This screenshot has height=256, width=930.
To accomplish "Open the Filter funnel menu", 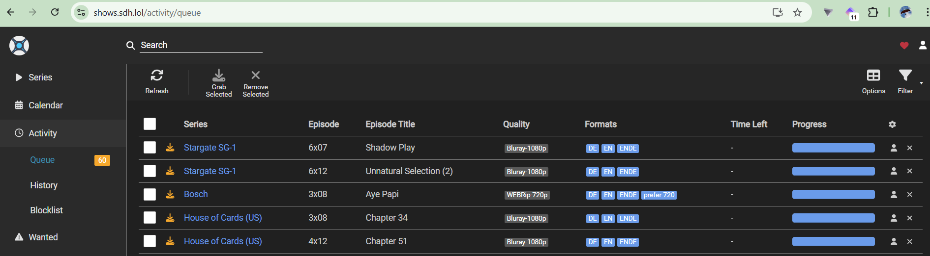I will 905,75.
